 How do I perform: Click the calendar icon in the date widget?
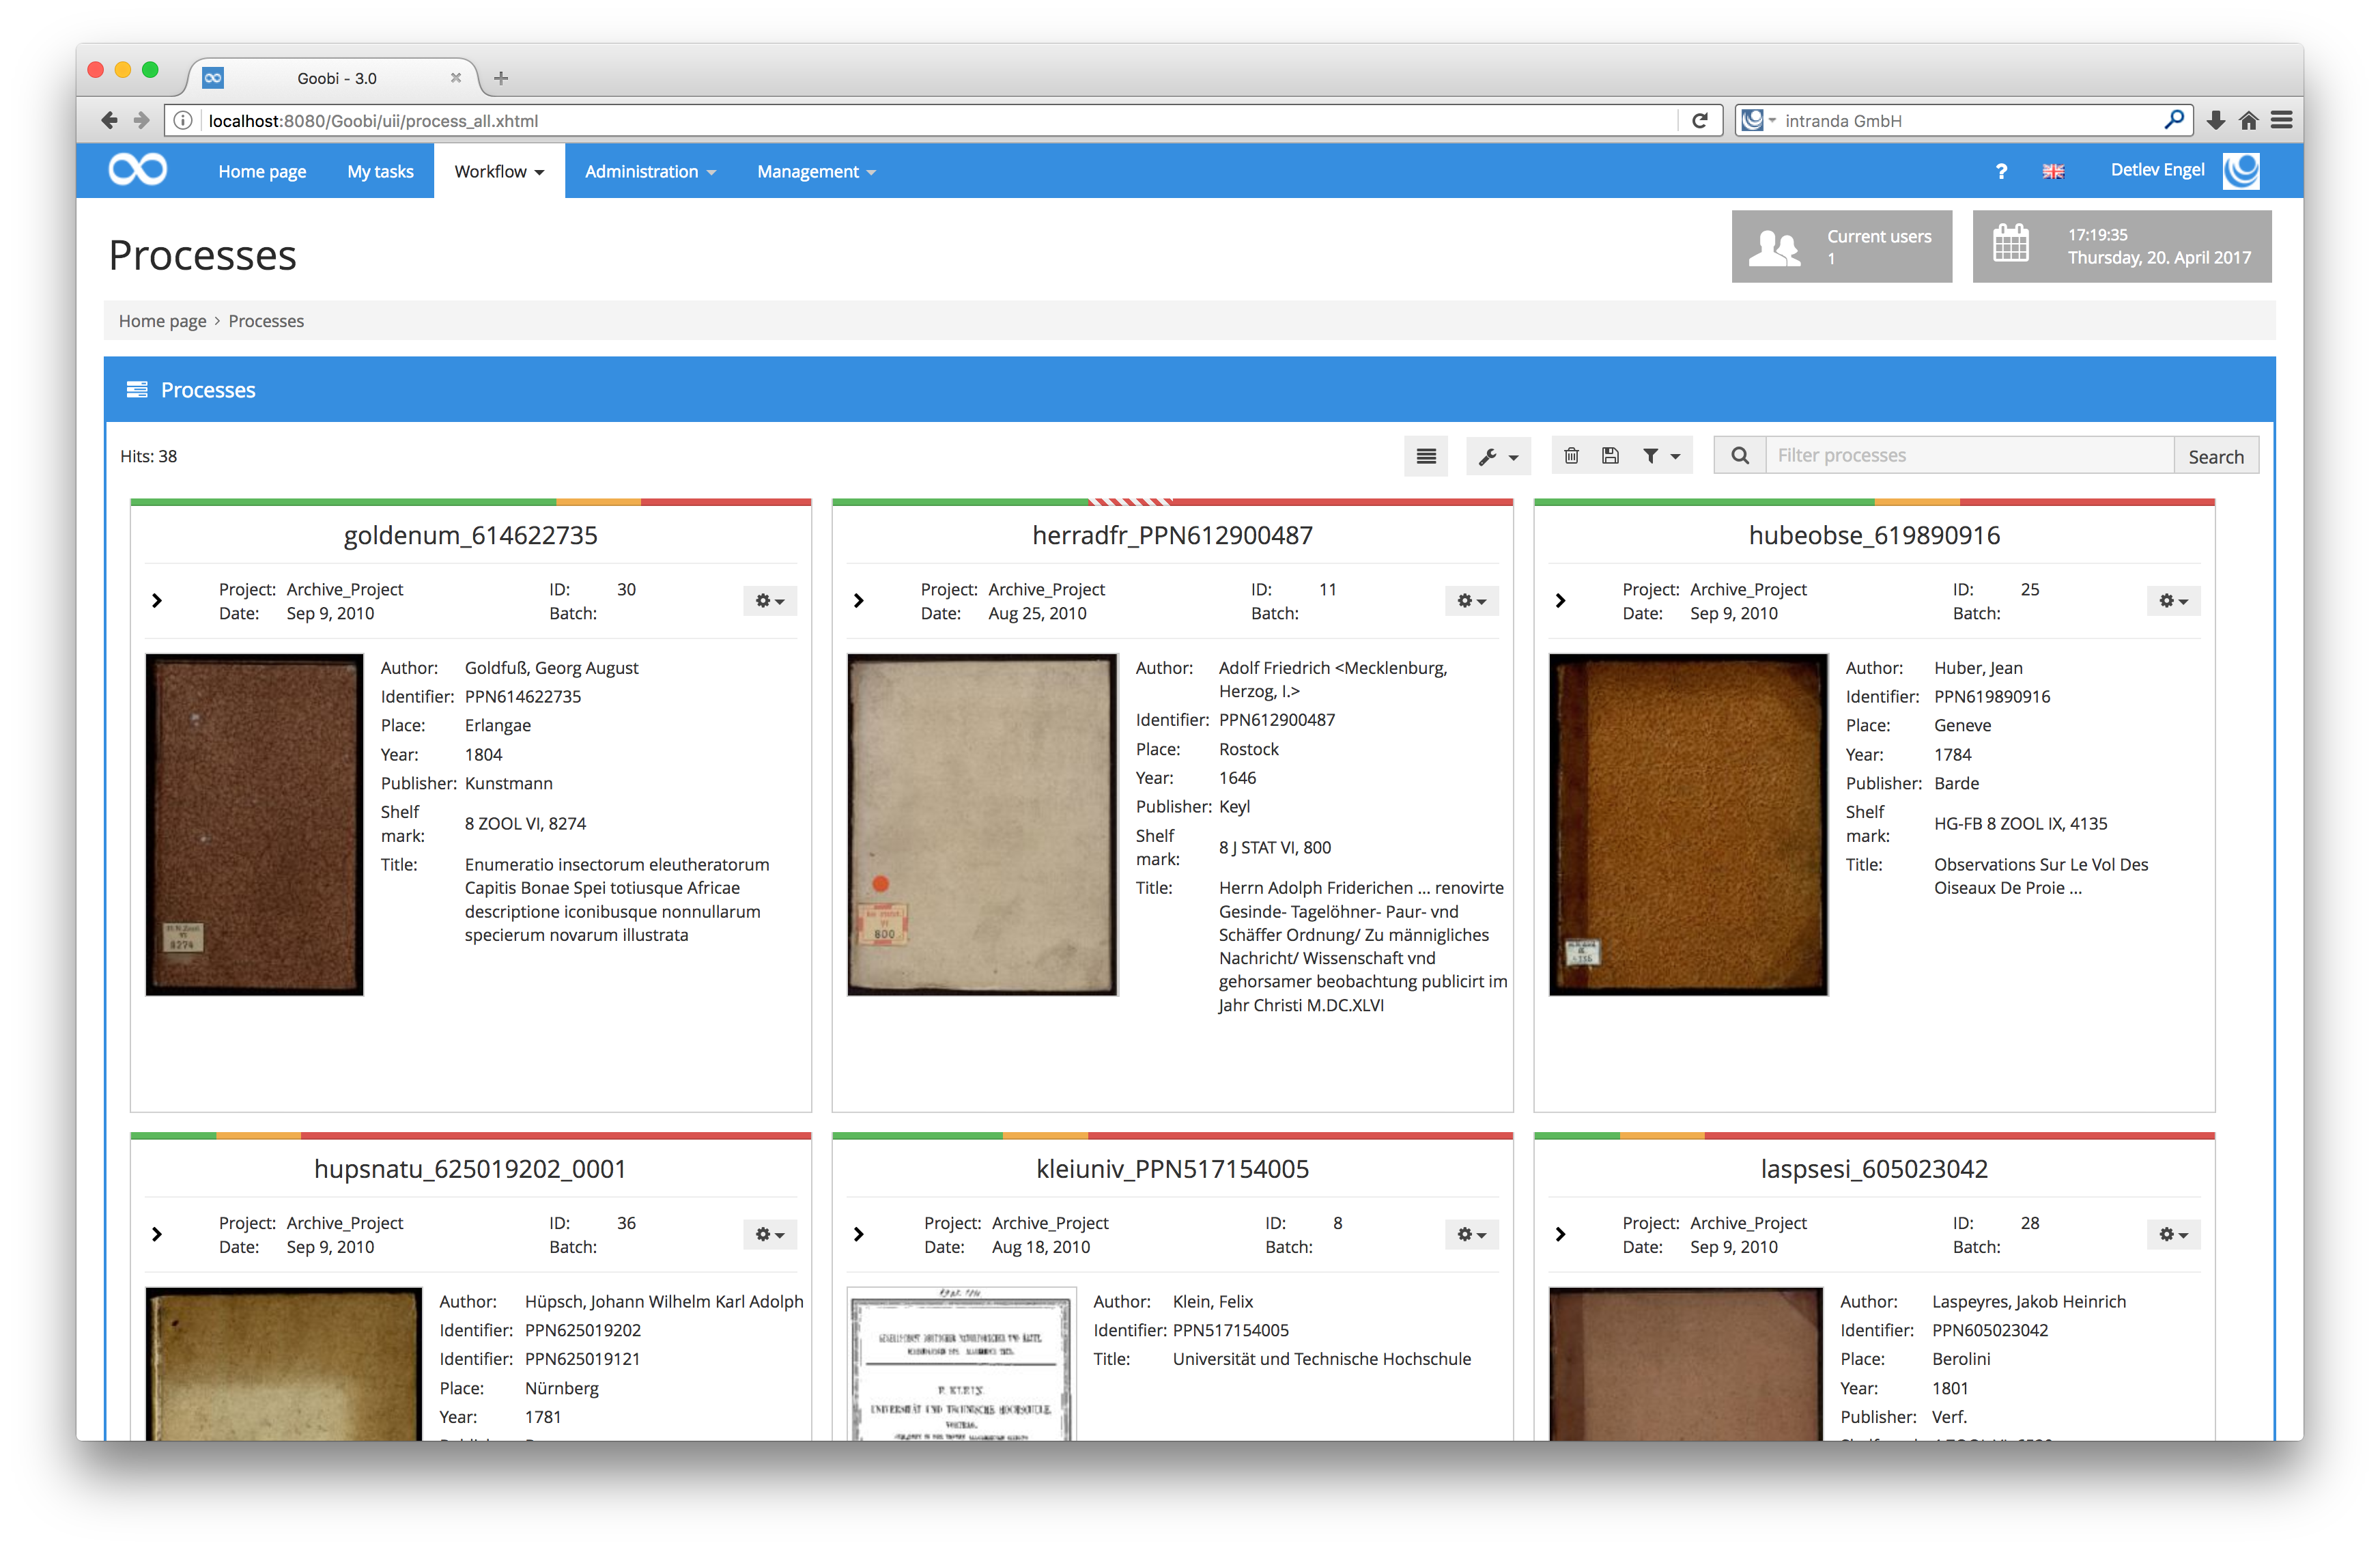[x=2010, y=244]
